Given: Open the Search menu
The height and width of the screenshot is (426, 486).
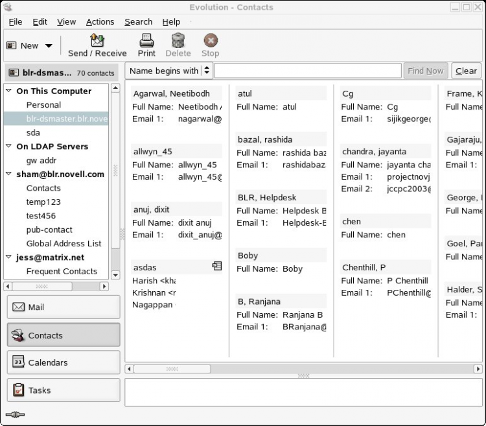Looking at the screenshot, I should pos(138,21).
